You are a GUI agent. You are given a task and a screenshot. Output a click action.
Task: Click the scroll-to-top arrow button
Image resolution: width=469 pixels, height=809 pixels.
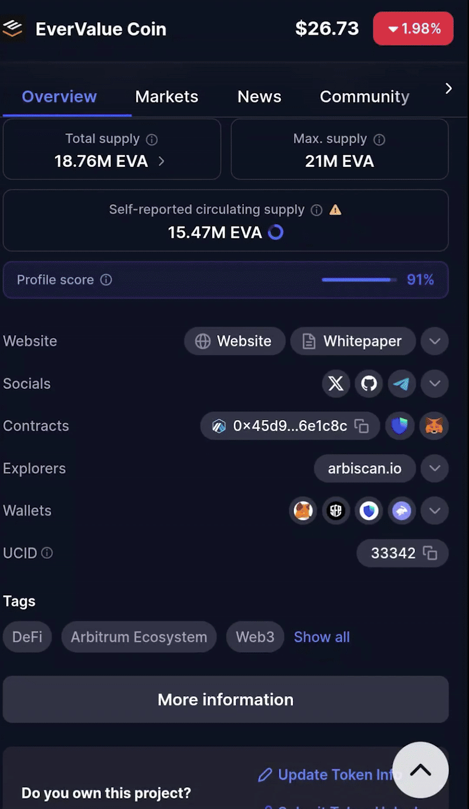tap(420, 770)
